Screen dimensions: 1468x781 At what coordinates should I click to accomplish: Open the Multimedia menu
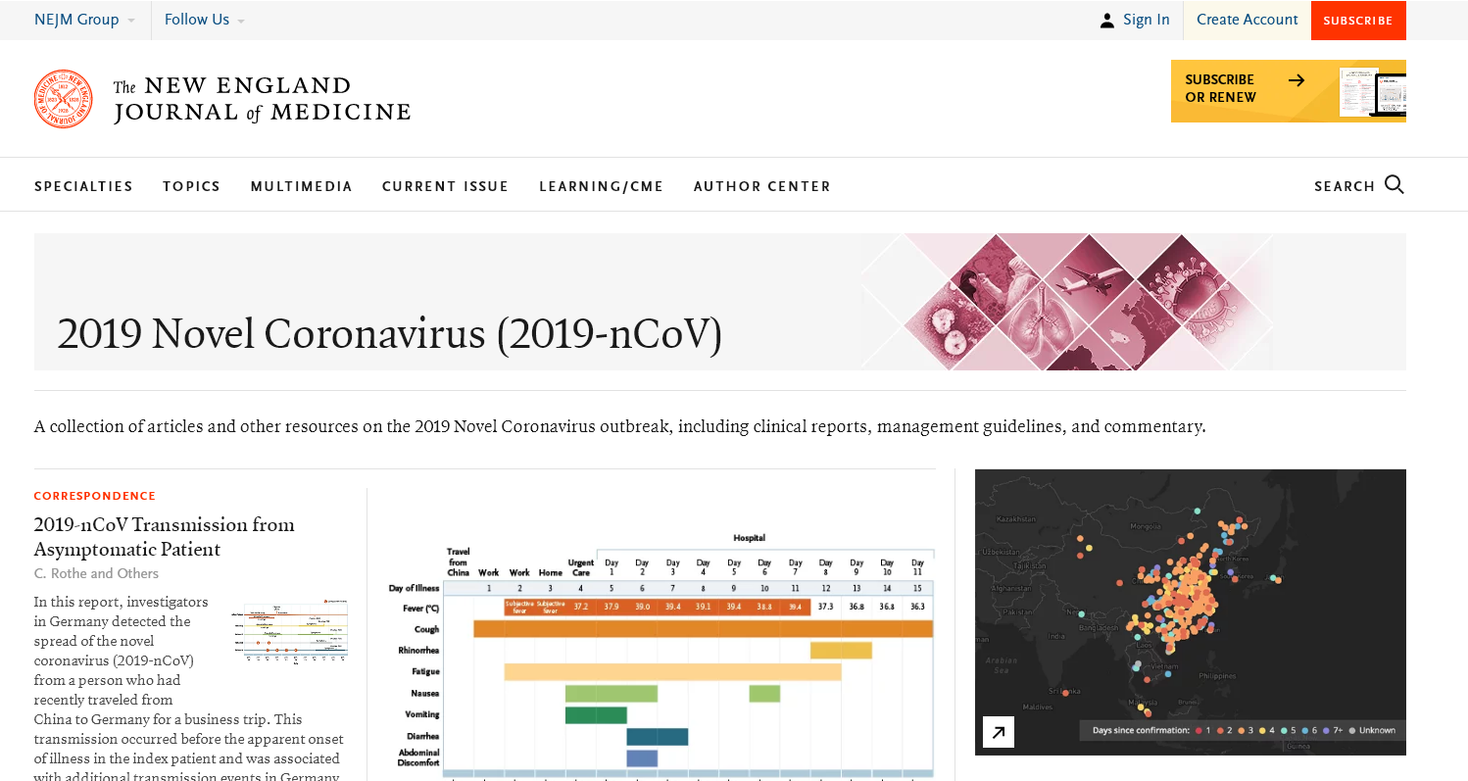[302, 186]
